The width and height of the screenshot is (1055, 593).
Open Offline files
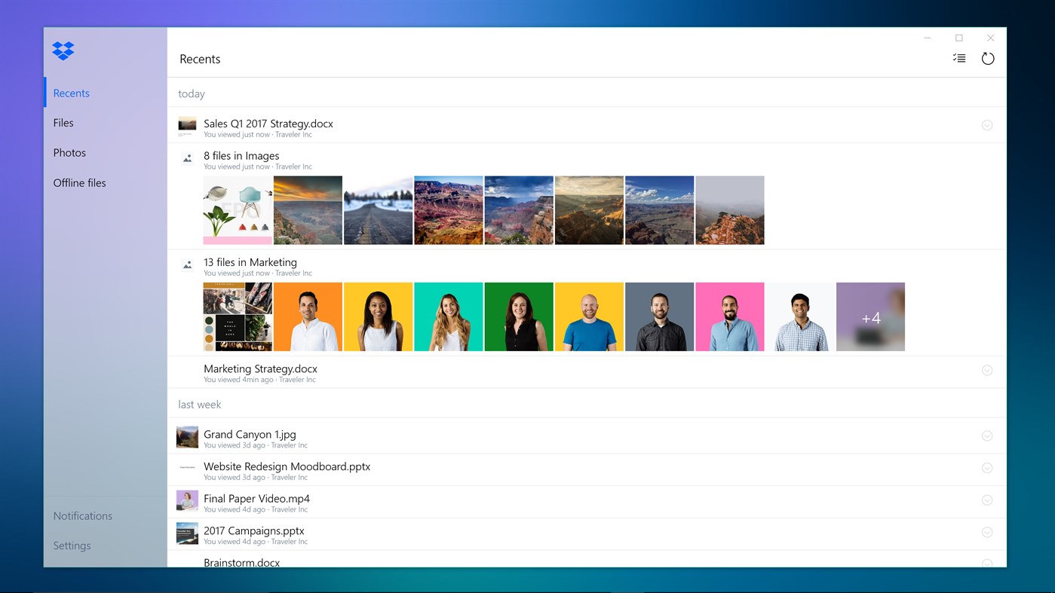tap(79, 182)
